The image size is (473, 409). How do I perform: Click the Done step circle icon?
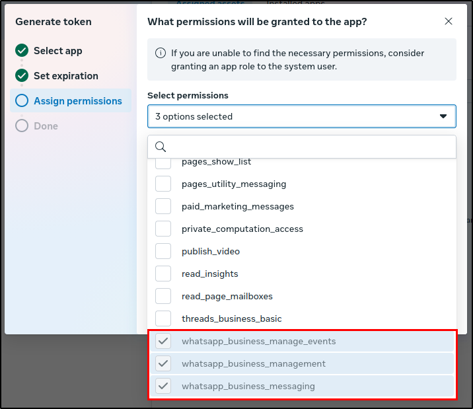22,126
